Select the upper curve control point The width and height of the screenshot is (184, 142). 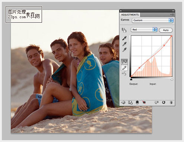(164, 45)
